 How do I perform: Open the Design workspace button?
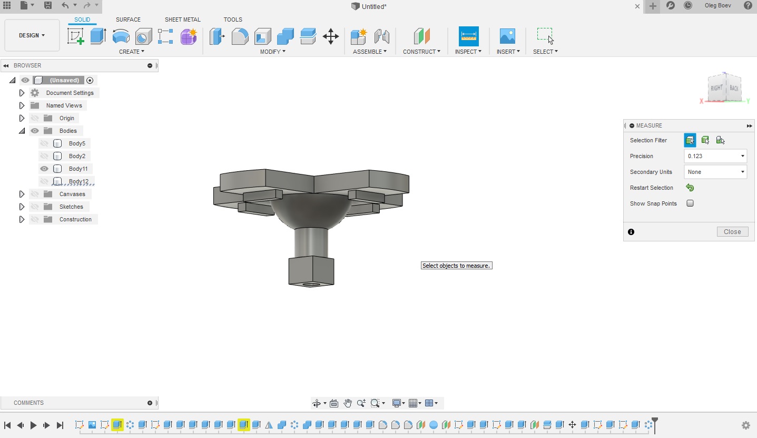click(32, 35)
